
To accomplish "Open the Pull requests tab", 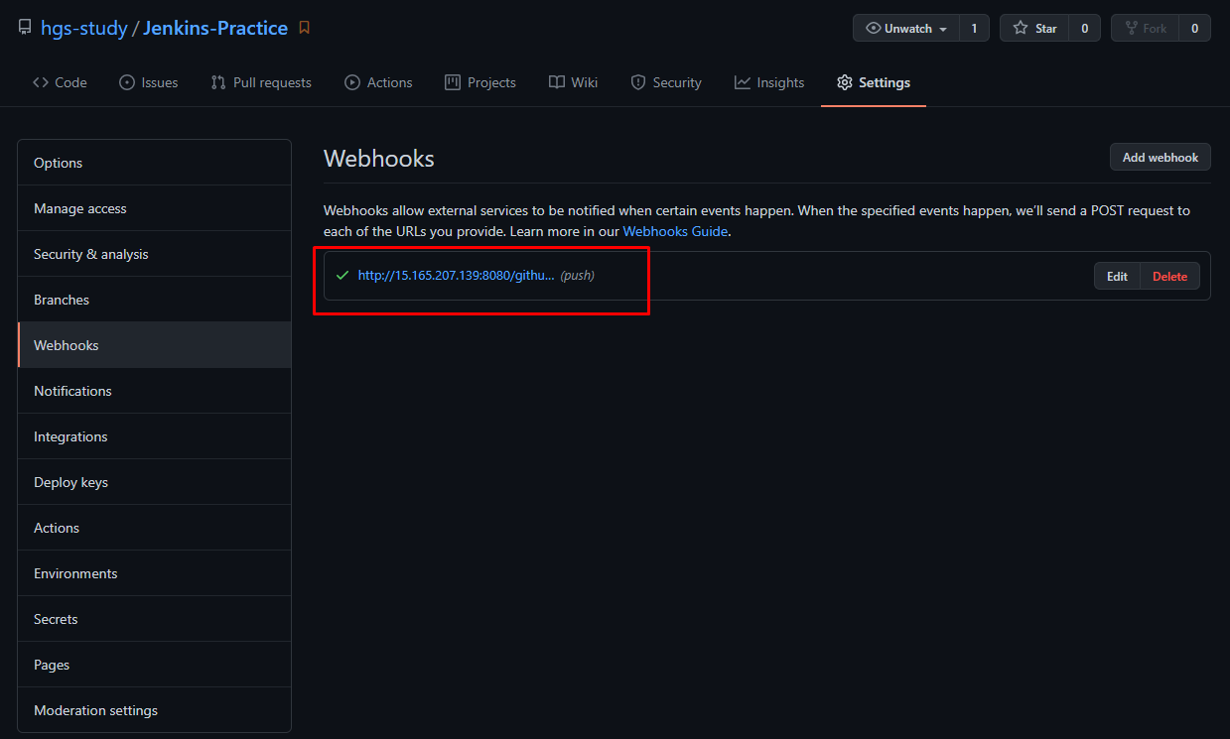I will click(x=261, y=82).
